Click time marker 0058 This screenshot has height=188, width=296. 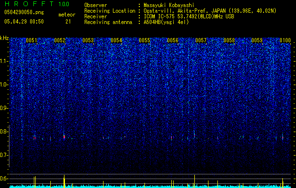[229, 40]
